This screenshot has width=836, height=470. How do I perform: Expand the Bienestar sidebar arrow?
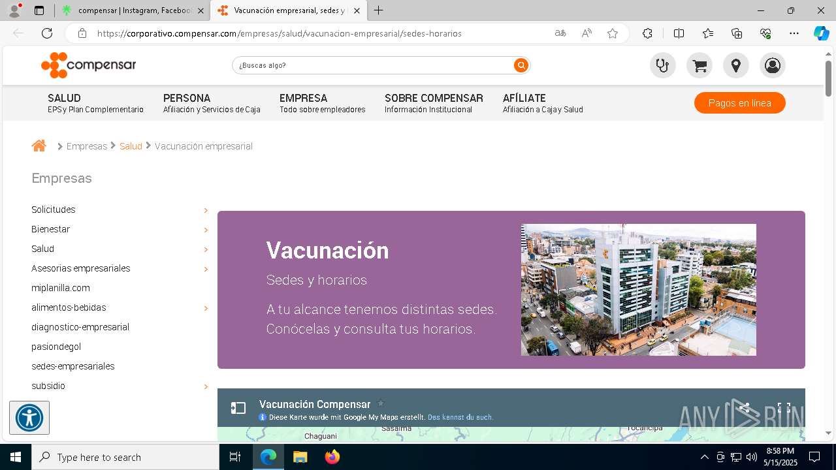tap(206, 230)
